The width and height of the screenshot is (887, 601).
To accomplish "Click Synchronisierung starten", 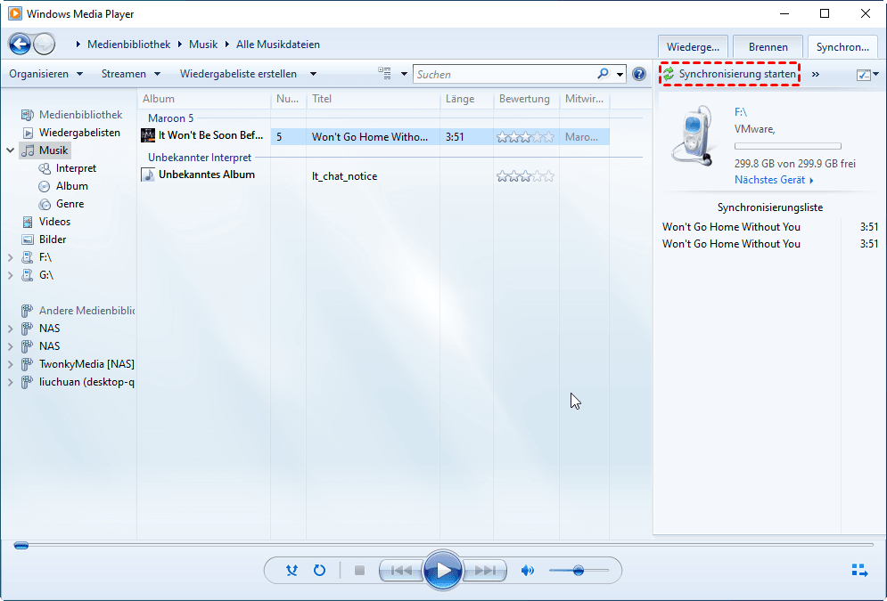I will click(730, 74).
